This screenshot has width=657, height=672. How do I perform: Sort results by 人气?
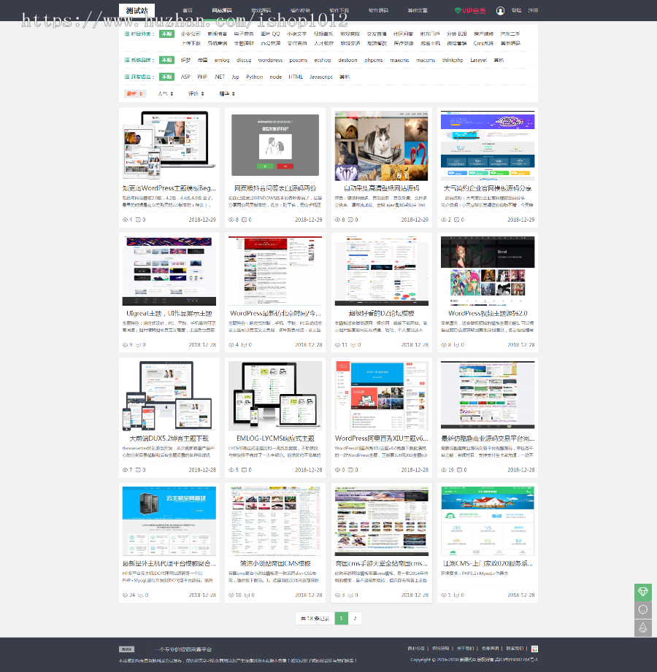point(166,93)
